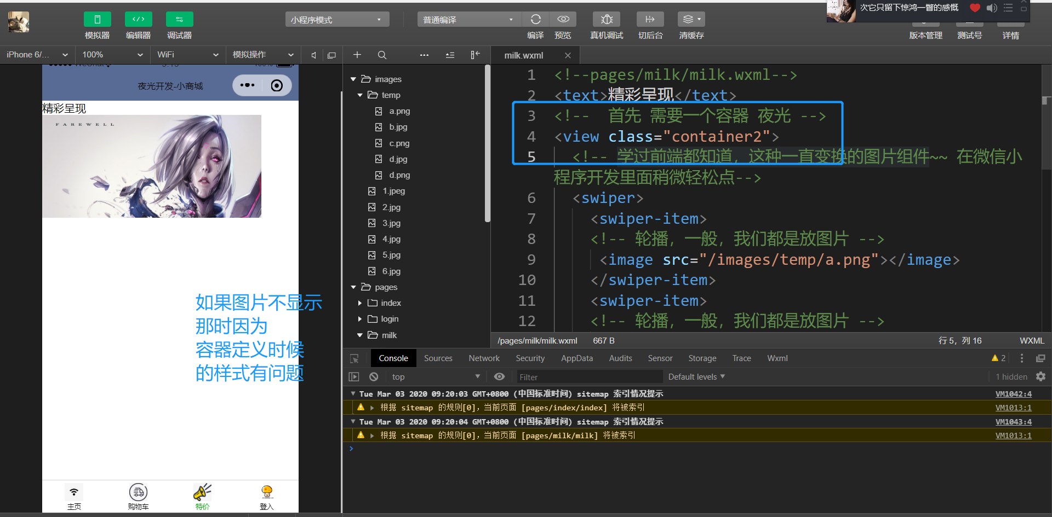Image resolution: width=1052 pixels, height=517 pixels.
Task: Open c.png in the file tree
Action: point(399,143)
